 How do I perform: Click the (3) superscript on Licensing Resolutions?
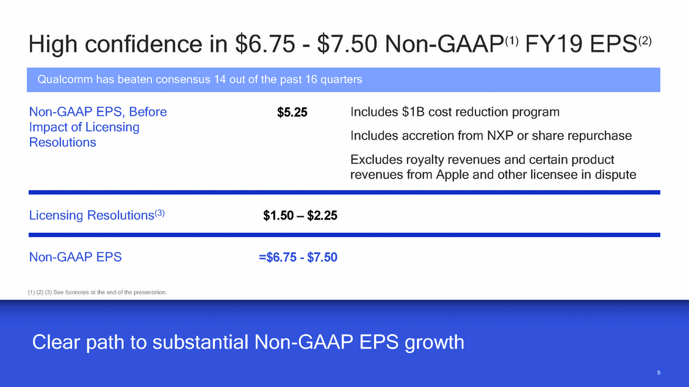coord(159,213)
